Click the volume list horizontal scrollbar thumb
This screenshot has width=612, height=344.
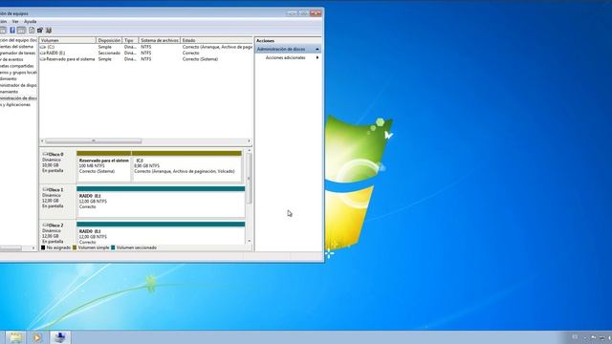point(94,141)
